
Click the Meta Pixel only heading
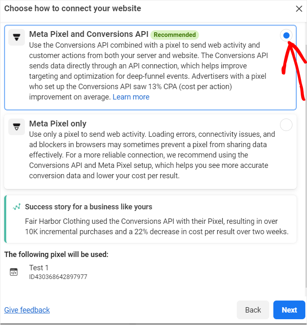57,124
